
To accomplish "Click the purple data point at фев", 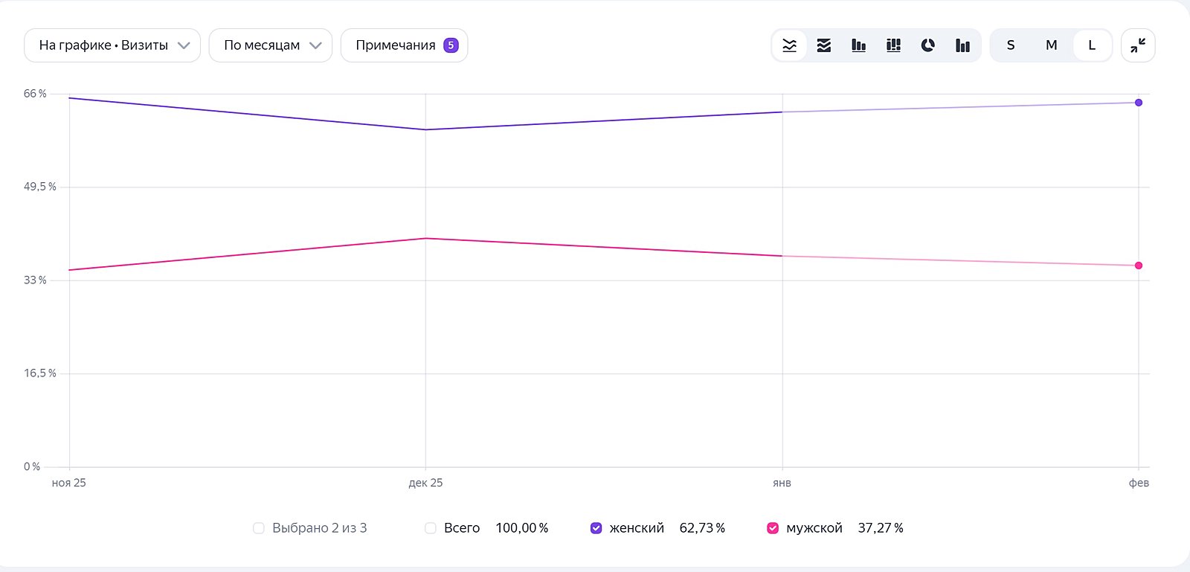I will coord(1139,103).
